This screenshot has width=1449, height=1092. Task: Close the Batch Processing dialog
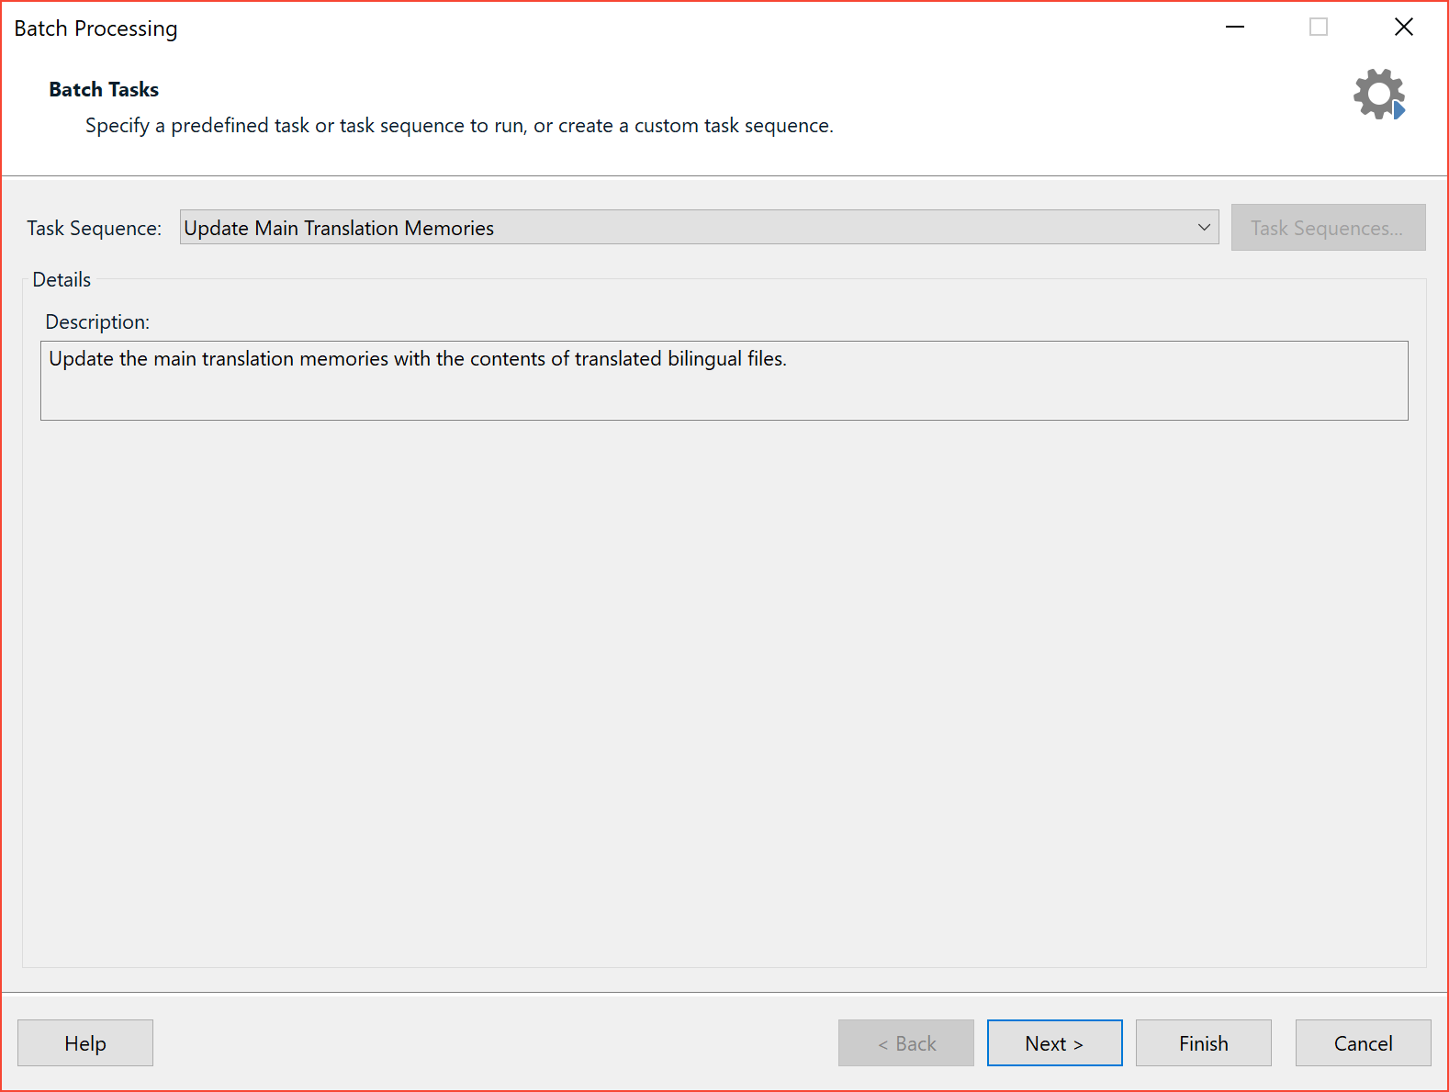click(x=1403, y=28)
